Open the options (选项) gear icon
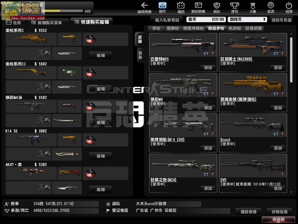Viewport: 298px width, 224px height. tap(271, 8)
